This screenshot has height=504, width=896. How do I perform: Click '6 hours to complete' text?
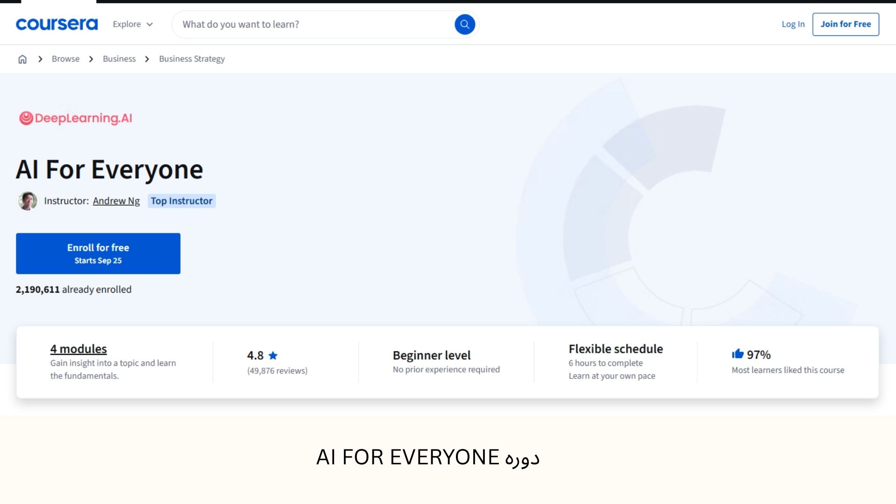606,363
